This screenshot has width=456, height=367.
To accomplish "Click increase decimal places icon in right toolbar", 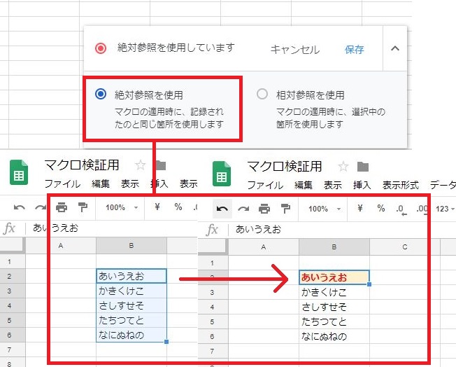I will pos(422,209).
